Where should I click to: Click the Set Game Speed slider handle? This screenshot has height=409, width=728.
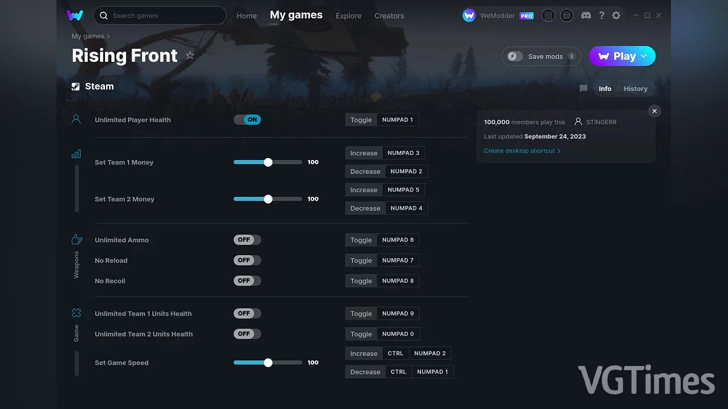coord(268,363)
